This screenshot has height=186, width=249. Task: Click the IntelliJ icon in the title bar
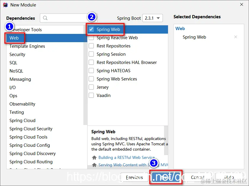point(5,5)
